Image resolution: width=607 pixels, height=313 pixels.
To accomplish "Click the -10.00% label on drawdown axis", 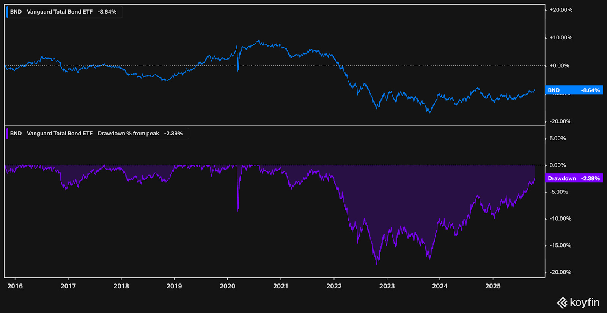I will pyautogui.click(x=560, y=219).
